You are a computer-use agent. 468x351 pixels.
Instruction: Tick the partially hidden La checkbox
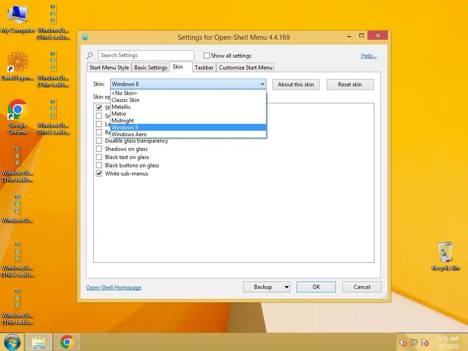99,124
